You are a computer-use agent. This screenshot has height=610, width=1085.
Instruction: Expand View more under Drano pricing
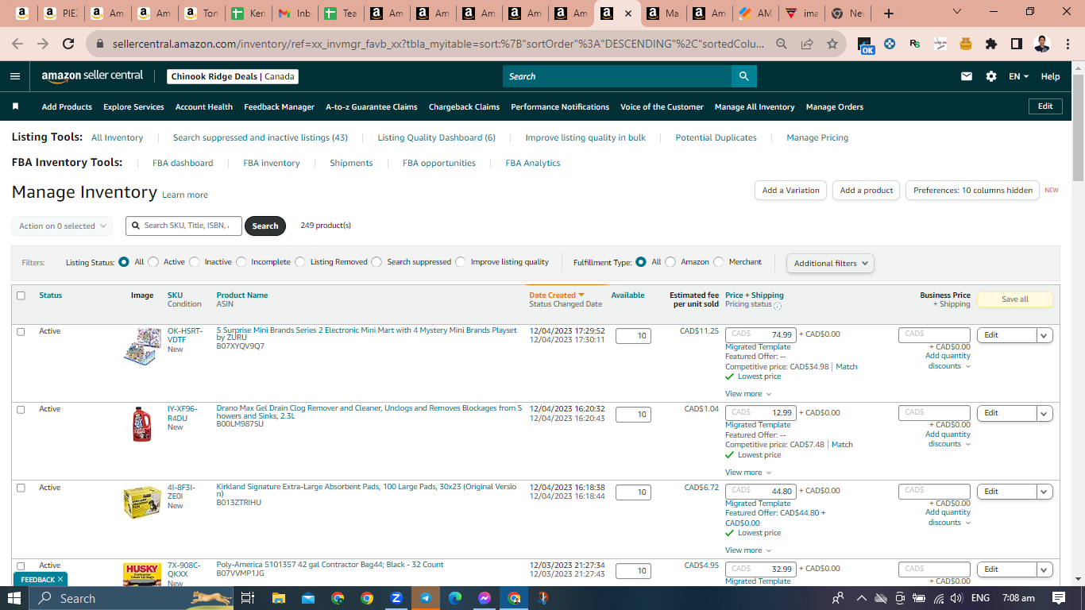point(747,473)
